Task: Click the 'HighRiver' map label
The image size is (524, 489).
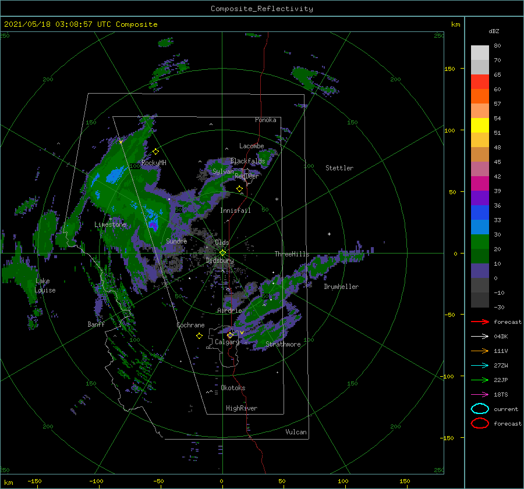Action: [x=241, y=408]
